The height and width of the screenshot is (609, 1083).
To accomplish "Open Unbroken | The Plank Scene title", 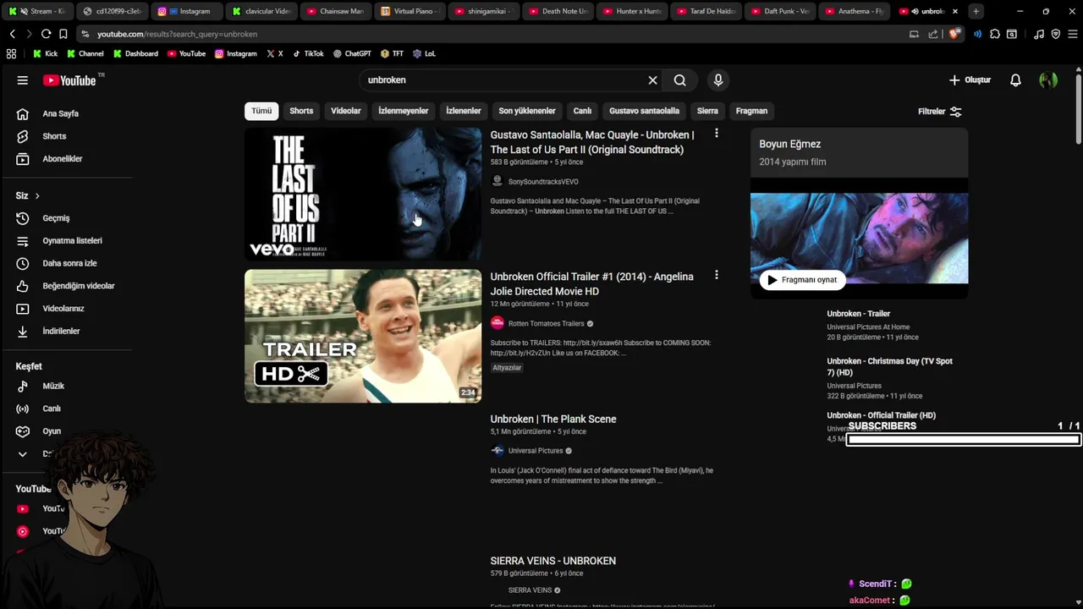I will (x=553, y=420).
